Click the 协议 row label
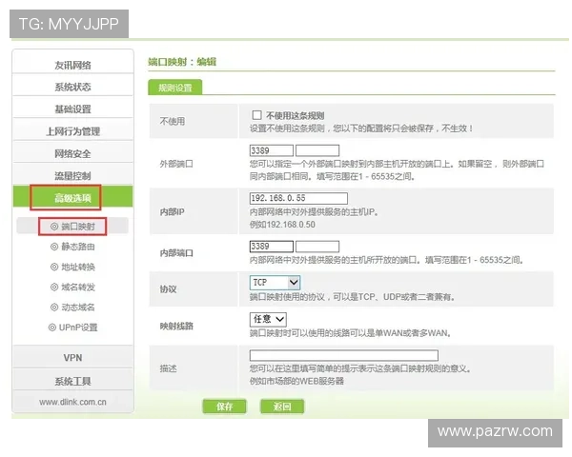 (168, 289)
